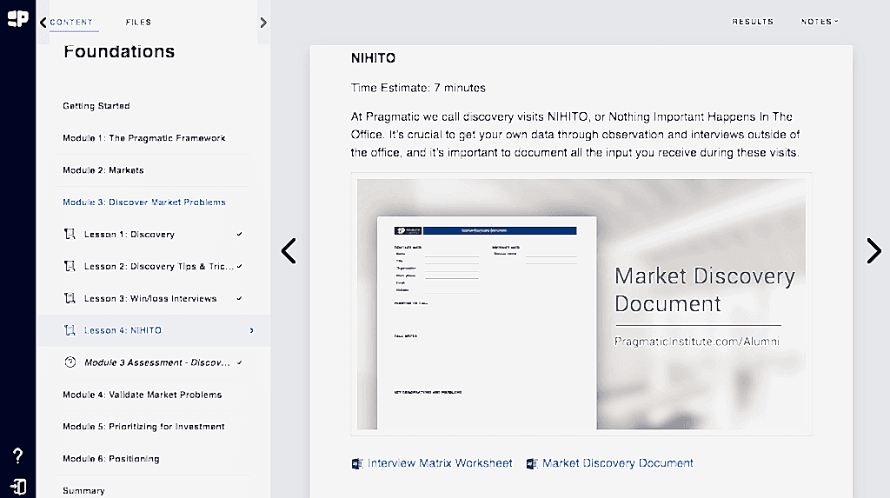Click Module 3 Assessment clock icon
The image size is (890, 498).
pyautogui.click(x=70, y=362)
